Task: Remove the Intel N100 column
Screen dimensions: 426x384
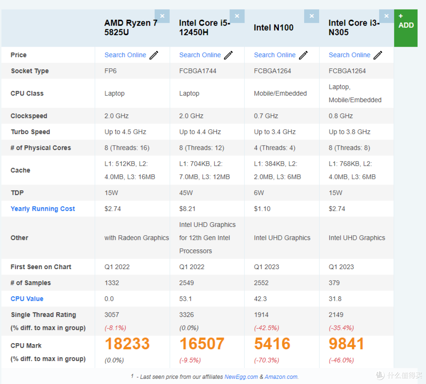Action: click(x=312, y=16)
